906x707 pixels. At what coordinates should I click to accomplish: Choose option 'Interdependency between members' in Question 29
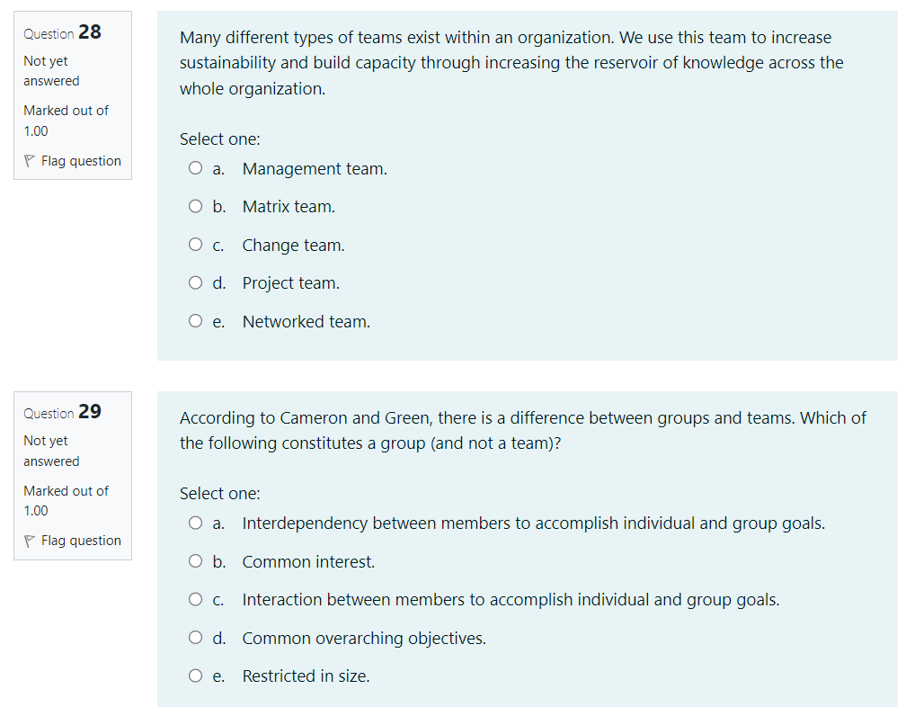(x=195, y=522)
